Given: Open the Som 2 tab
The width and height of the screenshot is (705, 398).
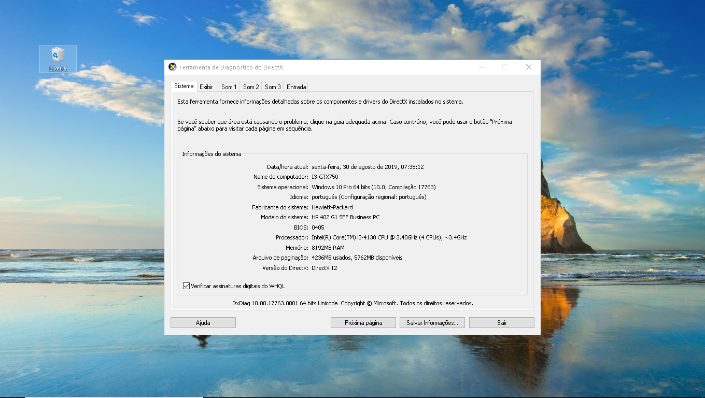Looking at the screenshot, I should [251, 87].
